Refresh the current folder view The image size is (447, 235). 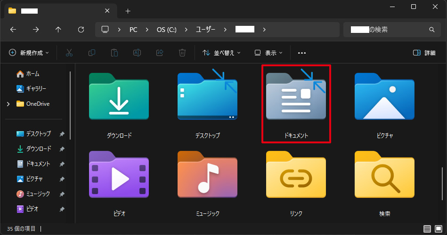[x=81, y=29]
